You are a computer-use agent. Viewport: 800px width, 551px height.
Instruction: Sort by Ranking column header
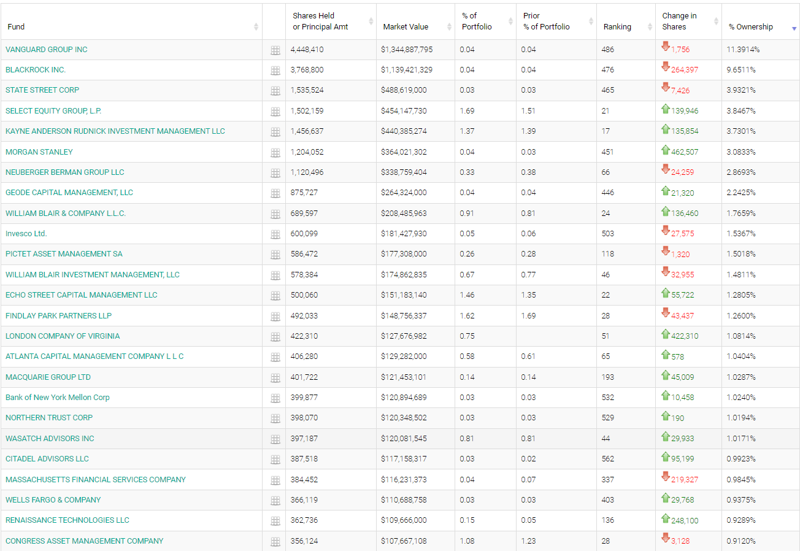click(626, 21)
